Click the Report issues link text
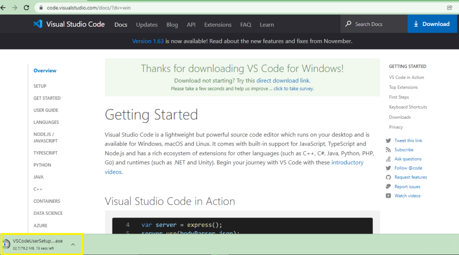 point(407,186)
